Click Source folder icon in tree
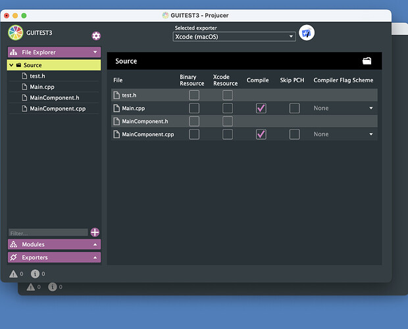The image size is (408, 329). point(18,65)
